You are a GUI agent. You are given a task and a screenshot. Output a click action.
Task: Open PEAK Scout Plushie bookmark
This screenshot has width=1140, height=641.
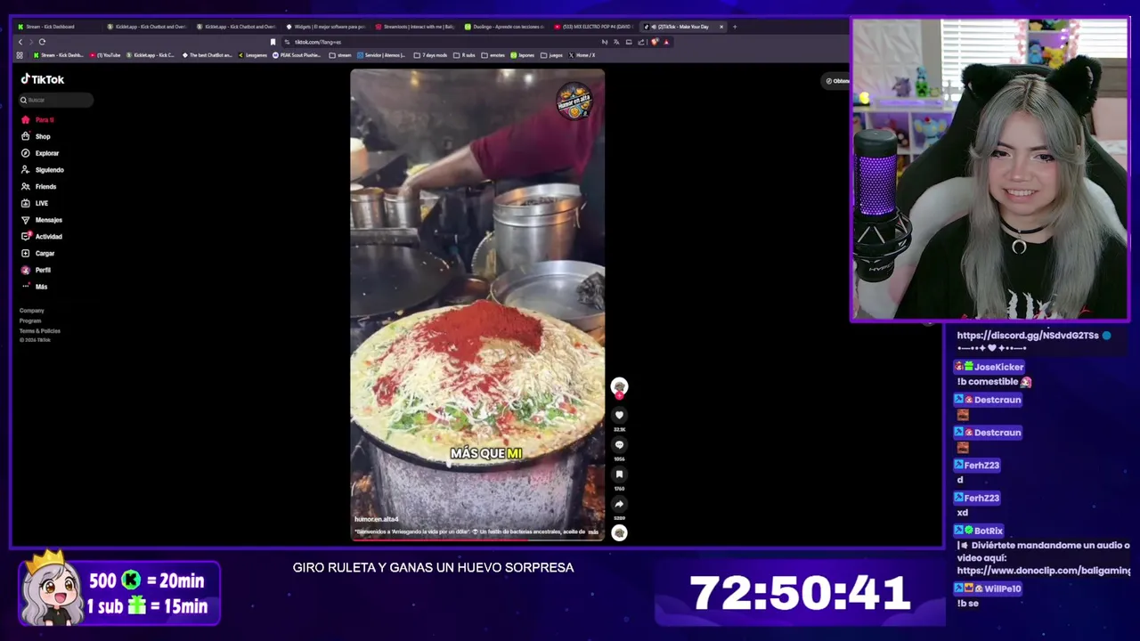pos(297,55)
